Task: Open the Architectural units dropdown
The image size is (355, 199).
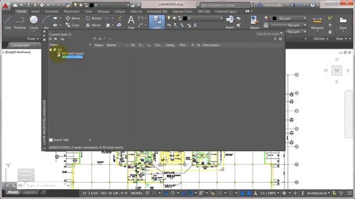Action: coord(318,193)
